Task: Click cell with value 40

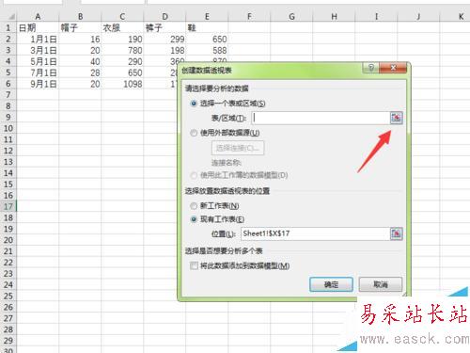Action: tap(80, 61)
